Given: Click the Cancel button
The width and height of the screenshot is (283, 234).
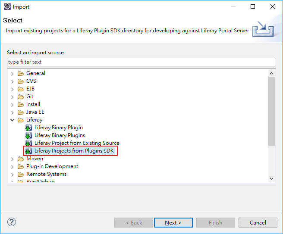Looking at the screenshot, I should pyautogui.click(x=258, y=223).
